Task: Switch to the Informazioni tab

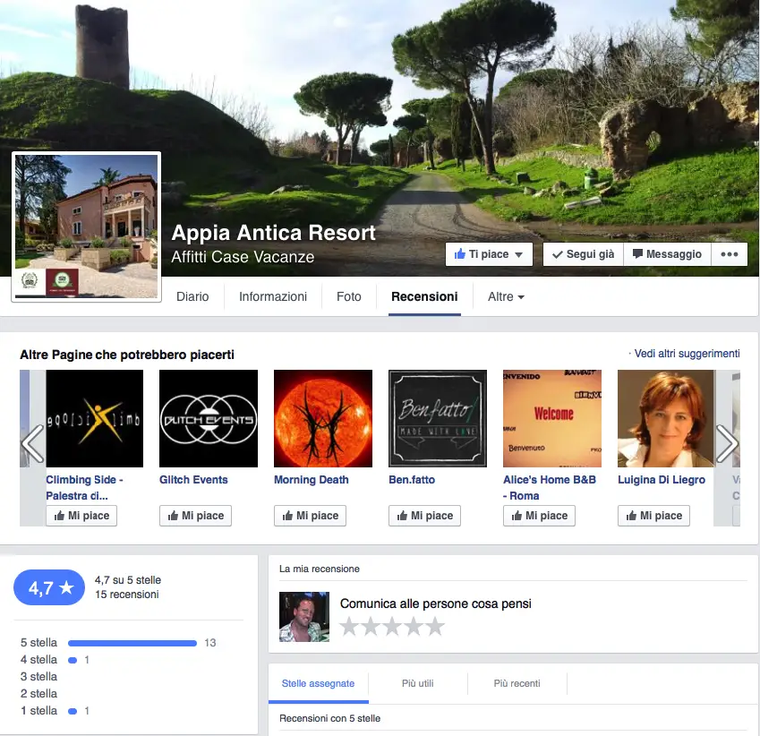Action: tap(273, 296)
